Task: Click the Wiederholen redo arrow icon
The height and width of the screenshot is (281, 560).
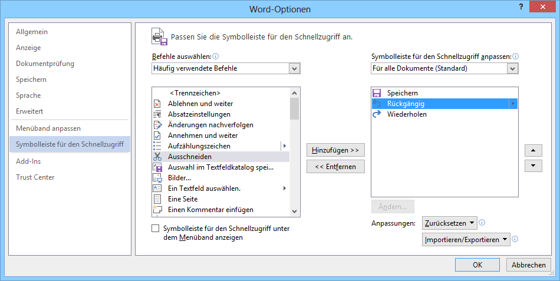Action: click(377, 114)
